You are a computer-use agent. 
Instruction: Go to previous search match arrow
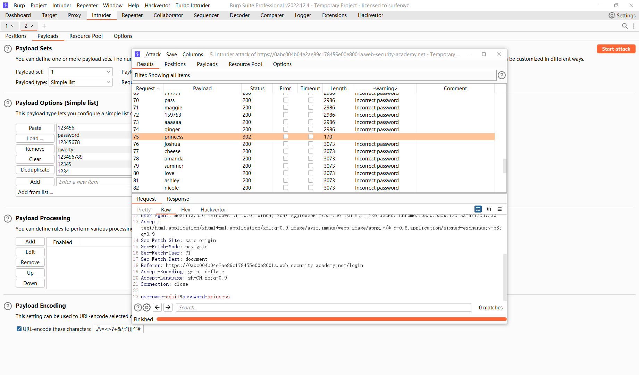(x=157, y=307)
